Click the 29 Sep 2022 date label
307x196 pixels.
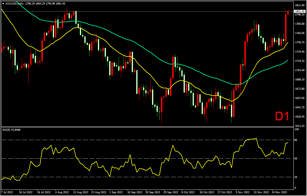(171, 193)
